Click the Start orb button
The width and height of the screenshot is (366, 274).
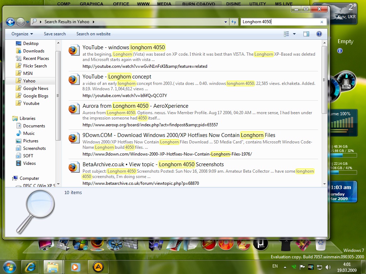point(9,267)
